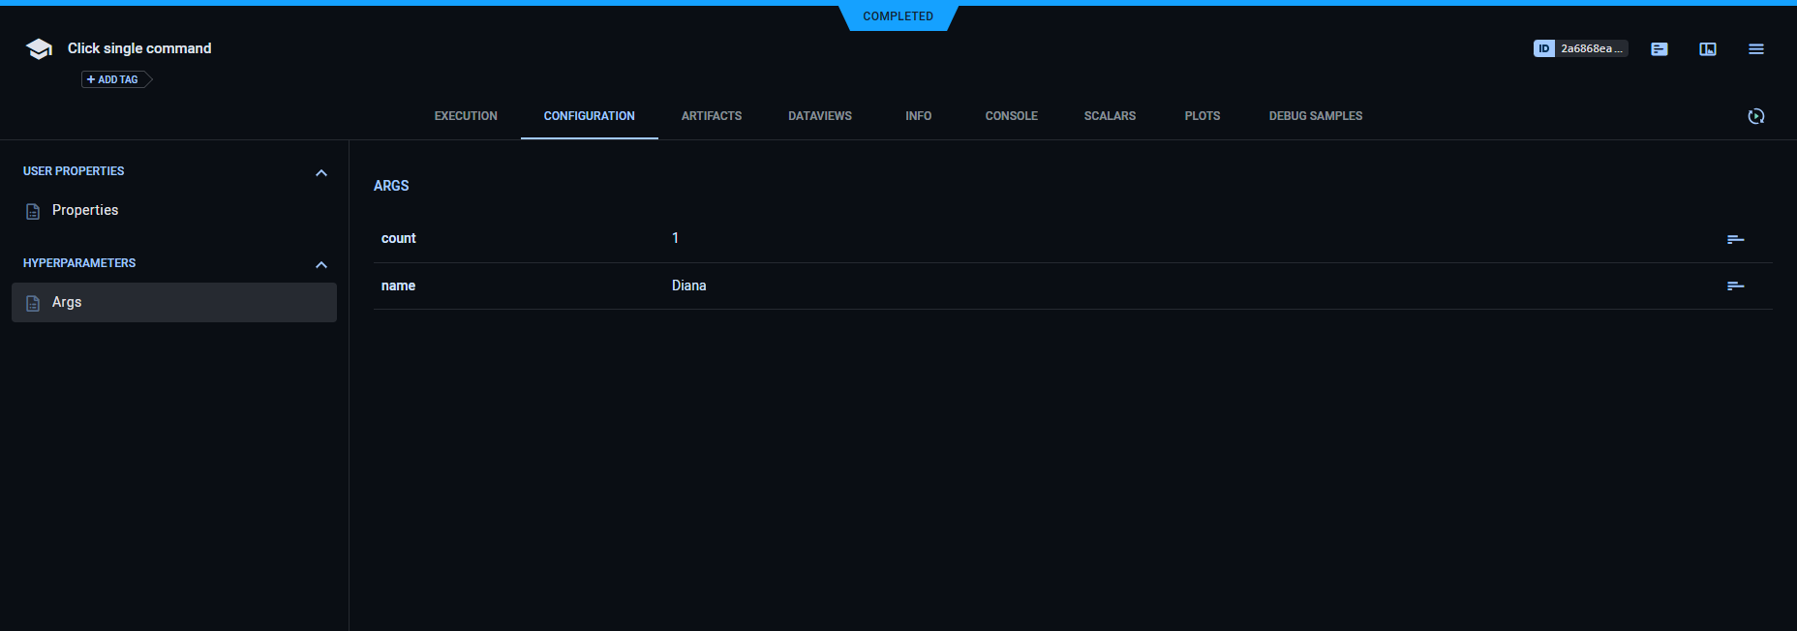Click the graduation cap task icon
Viewport: 1797px width, 631px height.
pyautogui.click(x=39, y=49)
